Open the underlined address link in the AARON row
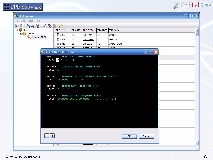 [x=88, y=35]
